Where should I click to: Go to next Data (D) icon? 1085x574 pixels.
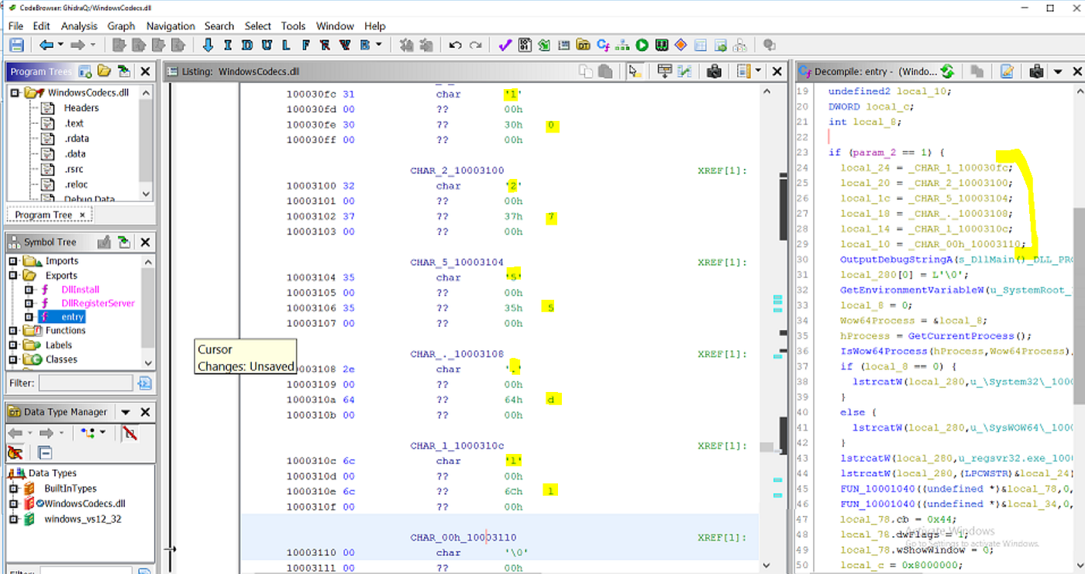click(x=246, y=45)
